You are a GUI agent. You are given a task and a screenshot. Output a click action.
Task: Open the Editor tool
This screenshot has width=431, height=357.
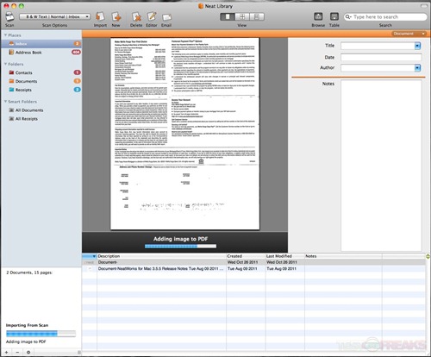[152, 16]
